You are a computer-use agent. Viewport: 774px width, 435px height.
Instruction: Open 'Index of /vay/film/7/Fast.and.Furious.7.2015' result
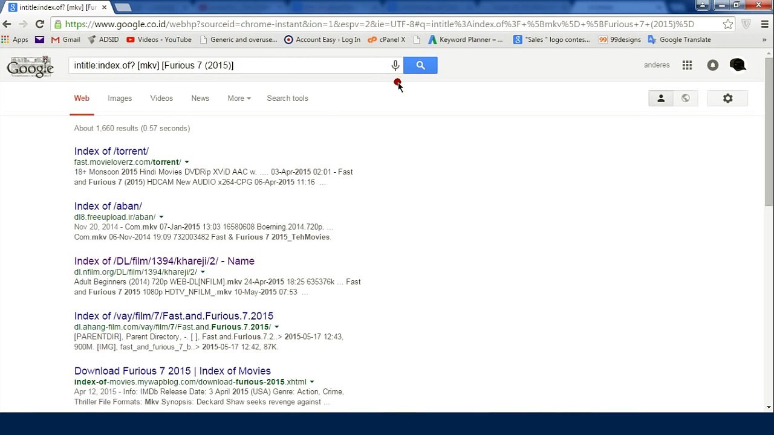174,316
